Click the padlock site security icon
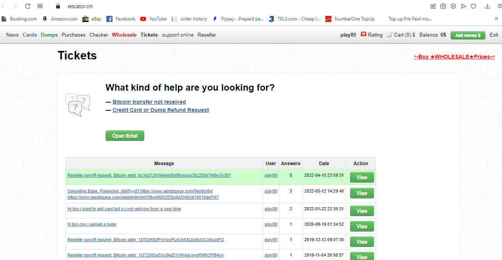Image resolution: width=502 pixels, height=260 pixels. point(58,6)
